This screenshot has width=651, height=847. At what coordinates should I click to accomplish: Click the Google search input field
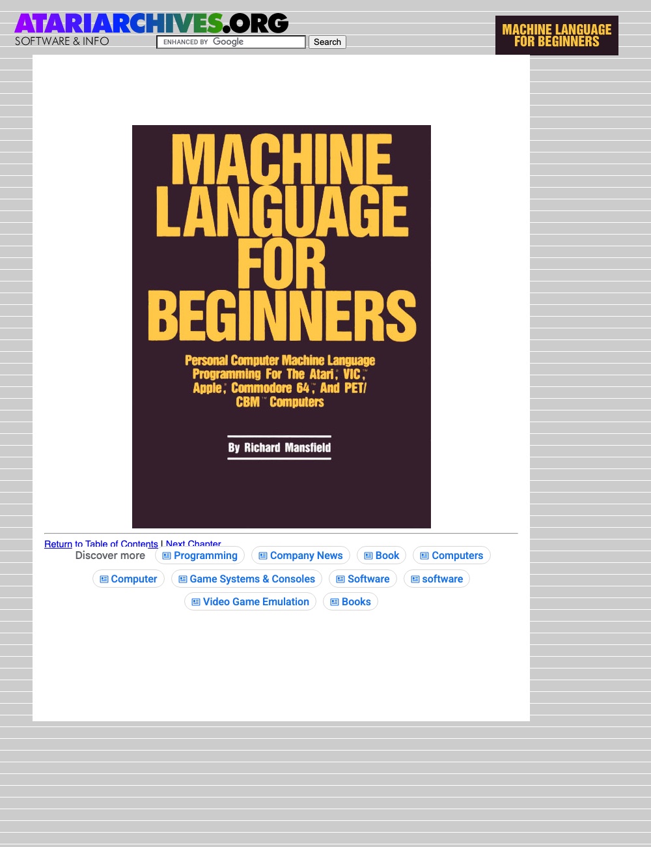(x=231, y=42)
